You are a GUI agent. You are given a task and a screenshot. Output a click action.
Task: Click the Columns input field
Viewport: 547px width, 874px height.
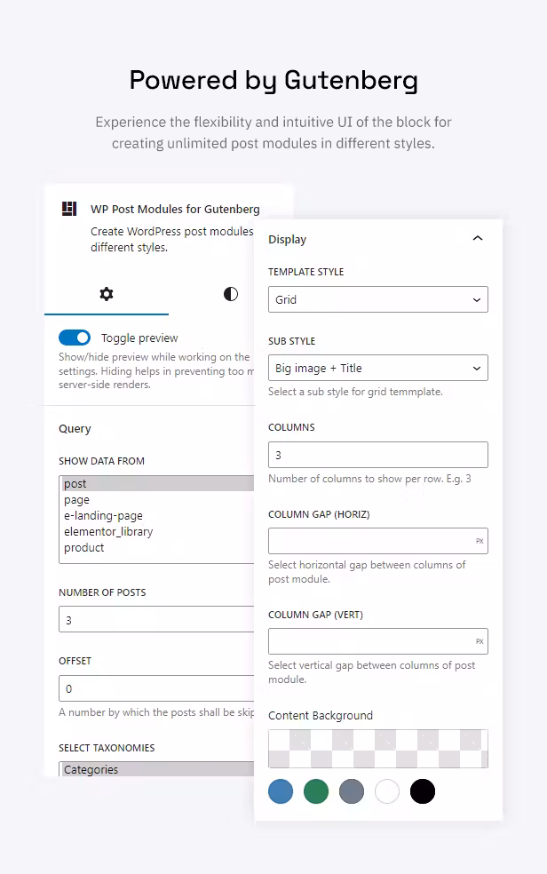click(x=378, y=455)
